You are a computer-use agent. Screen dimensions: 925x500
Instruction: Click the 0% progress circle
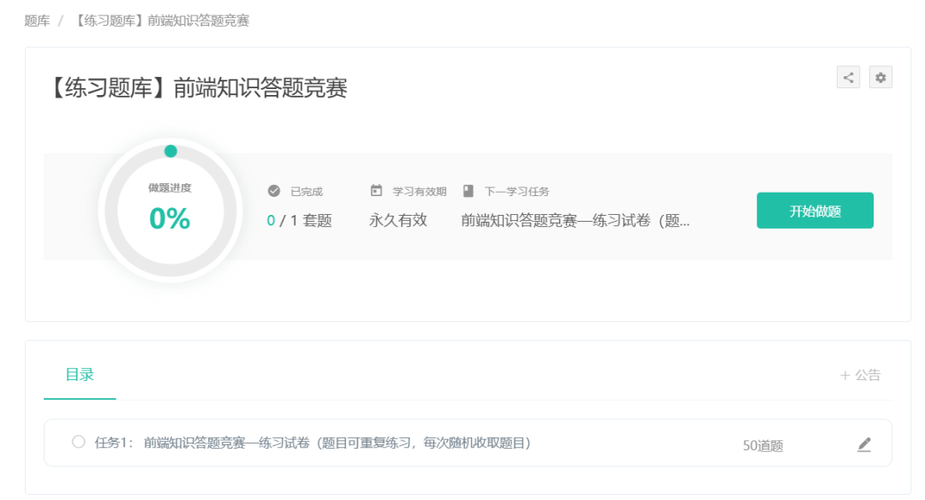coord(170,211)
